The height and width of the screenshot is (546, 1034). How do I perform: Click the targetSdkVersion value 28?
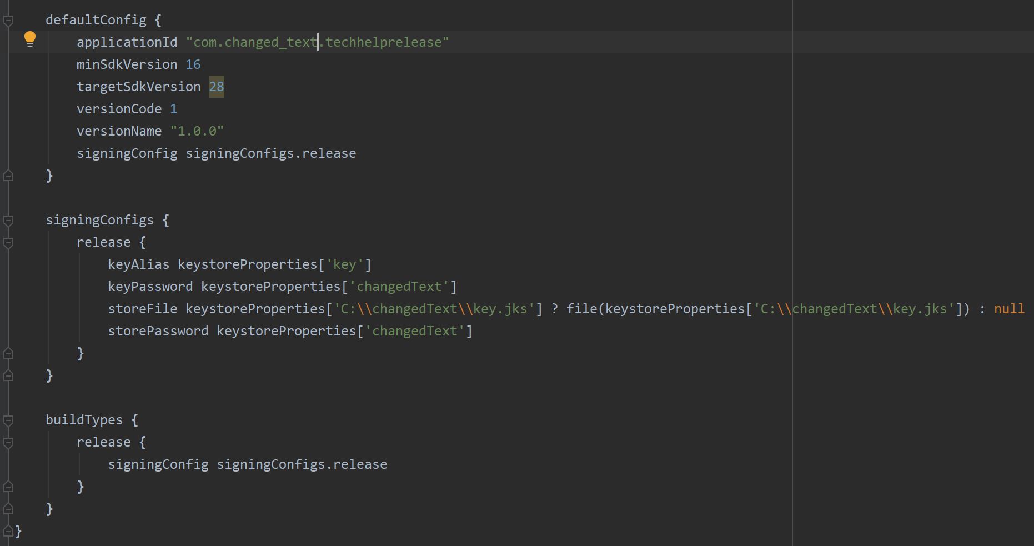click(x=216, y=87)
